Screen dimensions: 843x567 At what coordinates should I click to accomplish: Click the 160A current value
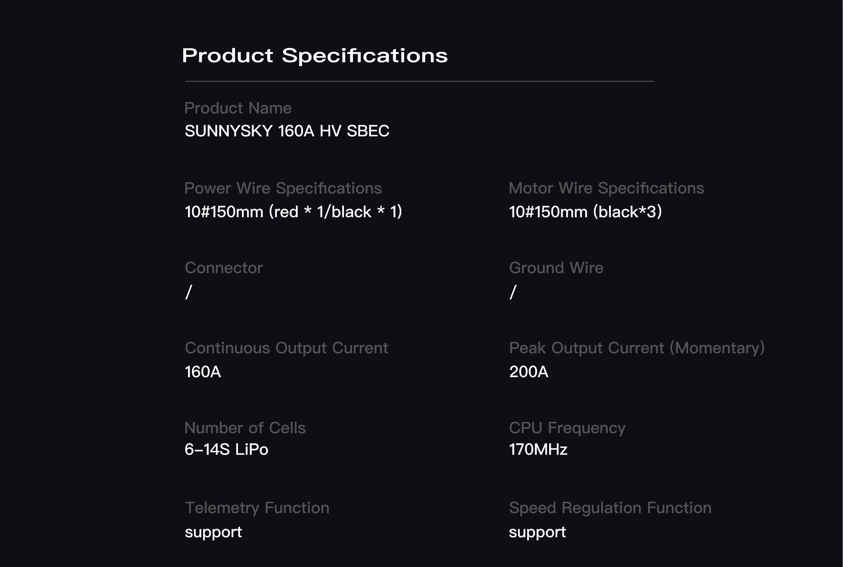coord(203,372)
